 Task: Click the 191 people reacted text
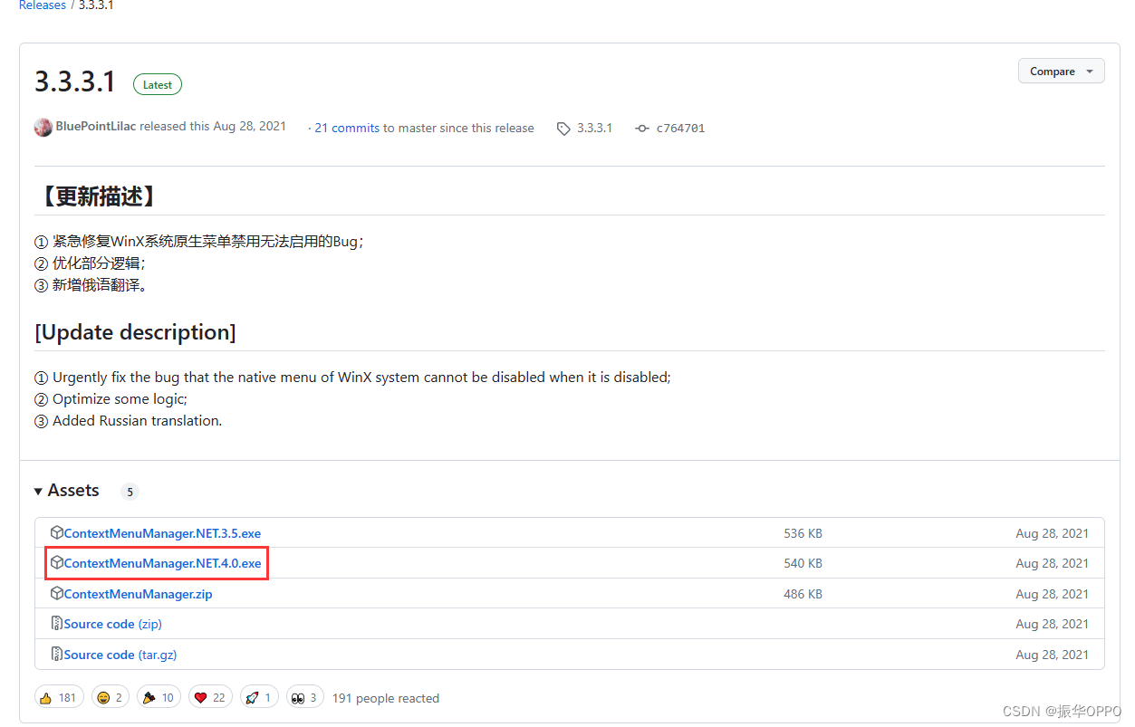(x=386, y=699)
